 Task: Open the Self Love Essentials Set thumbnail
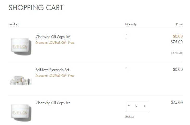click(21, 80)
